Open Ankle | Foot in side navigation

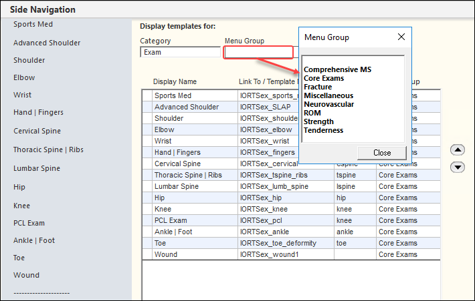click(x=34, y=240)
